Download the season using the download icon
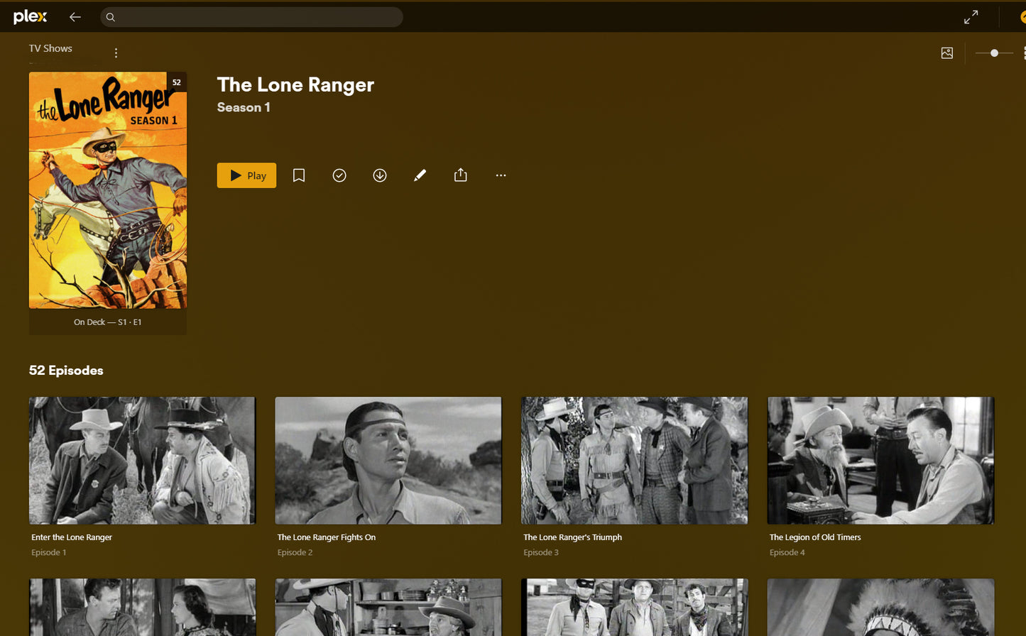Image resolution: width=1026 pixels, height=636 pixels. click(380, 175)
